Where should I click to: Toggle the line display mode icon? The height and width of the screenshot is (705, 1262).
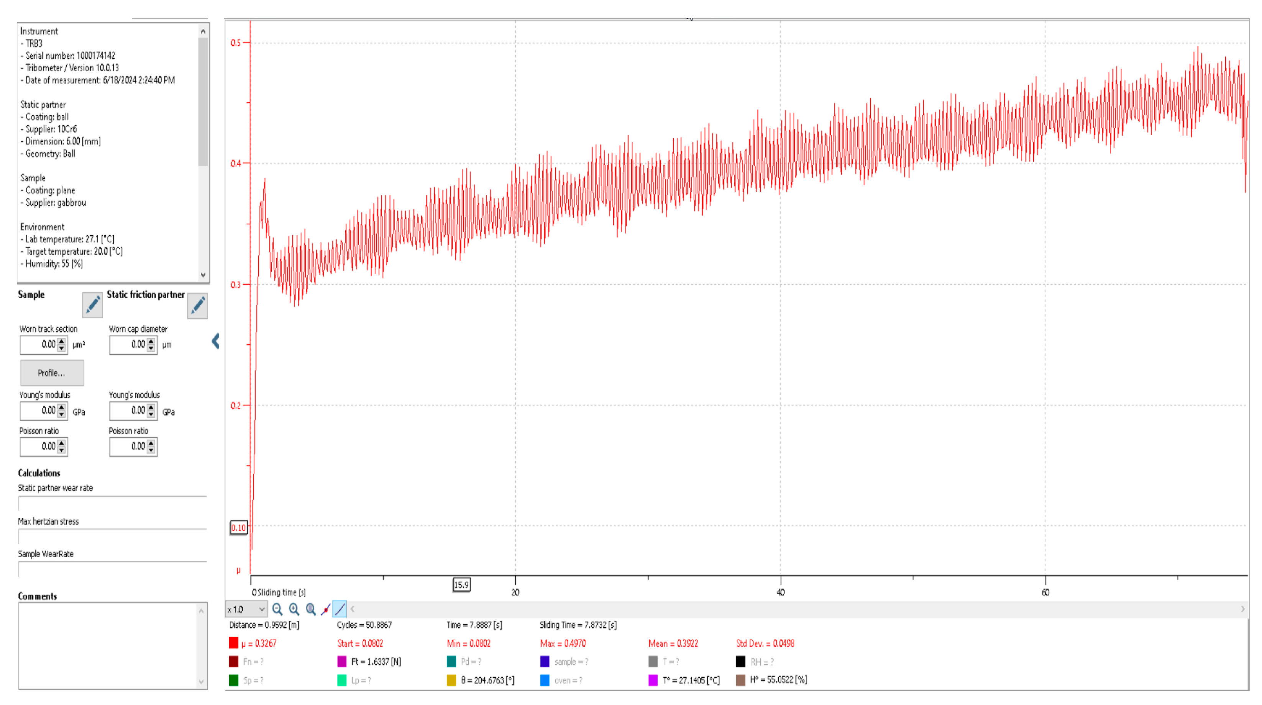[340, 609]
